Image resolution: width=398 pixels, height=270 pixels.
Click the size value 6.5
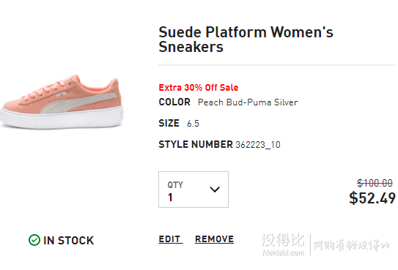pos(193,124)
